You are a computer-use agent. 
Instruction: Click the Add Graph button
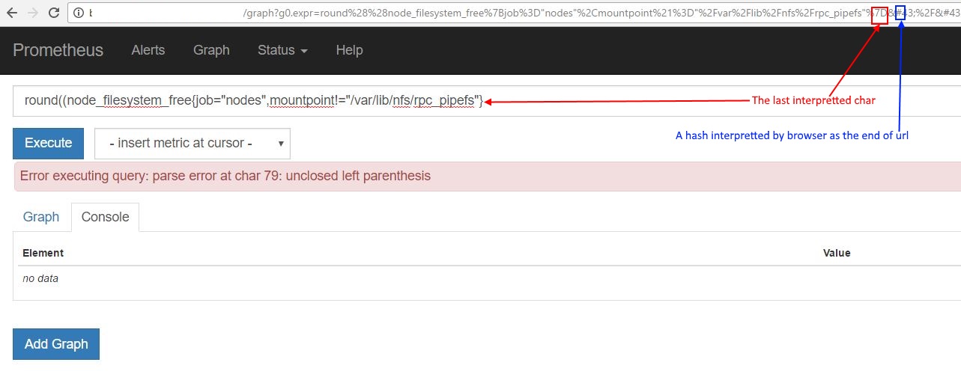(56, 344)
